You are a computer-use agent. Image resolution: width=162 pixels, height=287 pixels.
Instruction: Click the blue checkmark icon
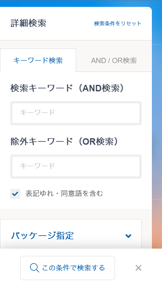click(x=15, y=194)
